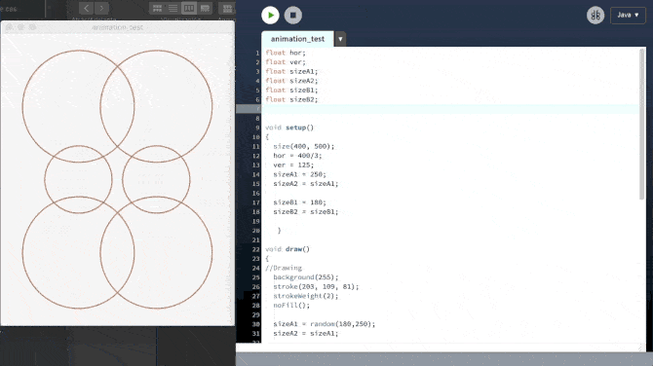This screenshot has width=653, height=366.
Task: Click 'void draw()' declaration
Action: click(288, 249)
